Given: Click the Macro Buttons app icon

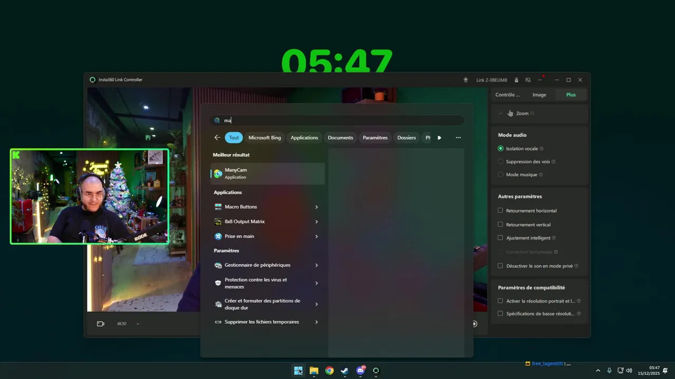Looking at the screenshot, I should tap(218, 207).
